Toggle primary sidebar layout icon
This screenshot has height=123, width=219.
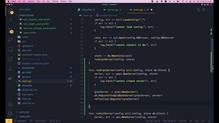[202, 4]
